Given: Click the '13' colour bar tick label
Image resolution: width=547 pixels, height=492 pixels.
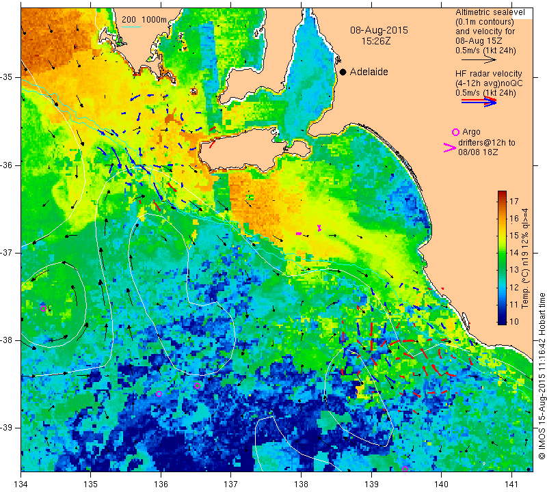Looking at the screenshot, I should tap(514, 270).
